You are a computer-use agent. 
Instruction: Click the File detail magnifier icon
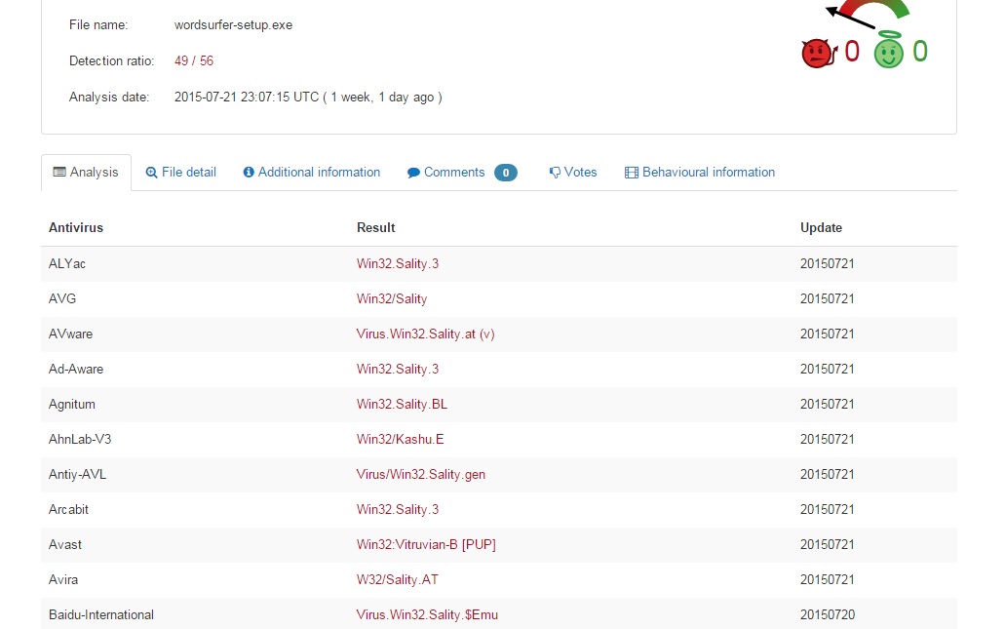coord(151,173)
